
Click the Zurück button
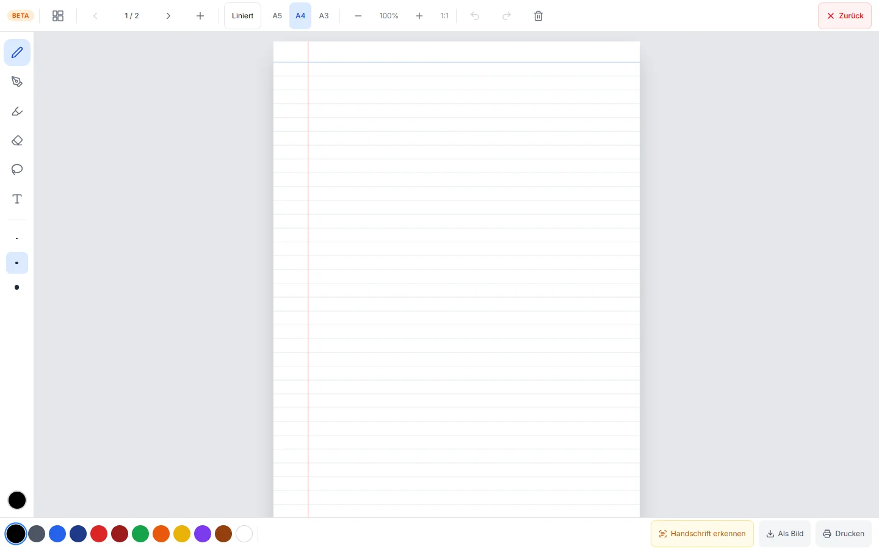[845, 16]
